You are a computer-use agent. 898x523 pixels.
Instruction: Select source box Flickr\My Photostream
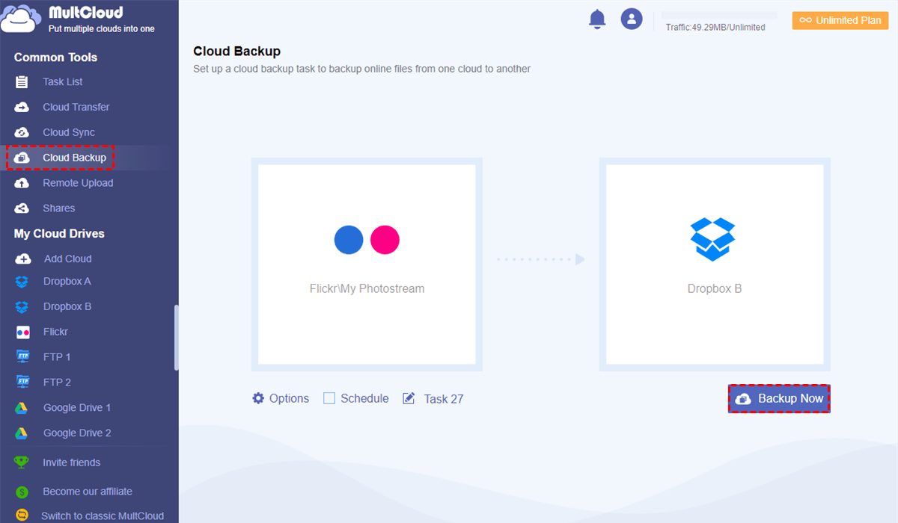pyautogui.click(x=367, y=264)
